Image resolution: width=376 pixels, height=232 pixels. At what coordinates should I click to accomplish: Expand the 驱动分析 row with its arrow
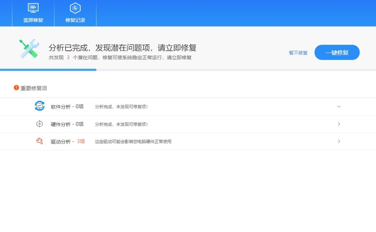click(x=339, y=141)
